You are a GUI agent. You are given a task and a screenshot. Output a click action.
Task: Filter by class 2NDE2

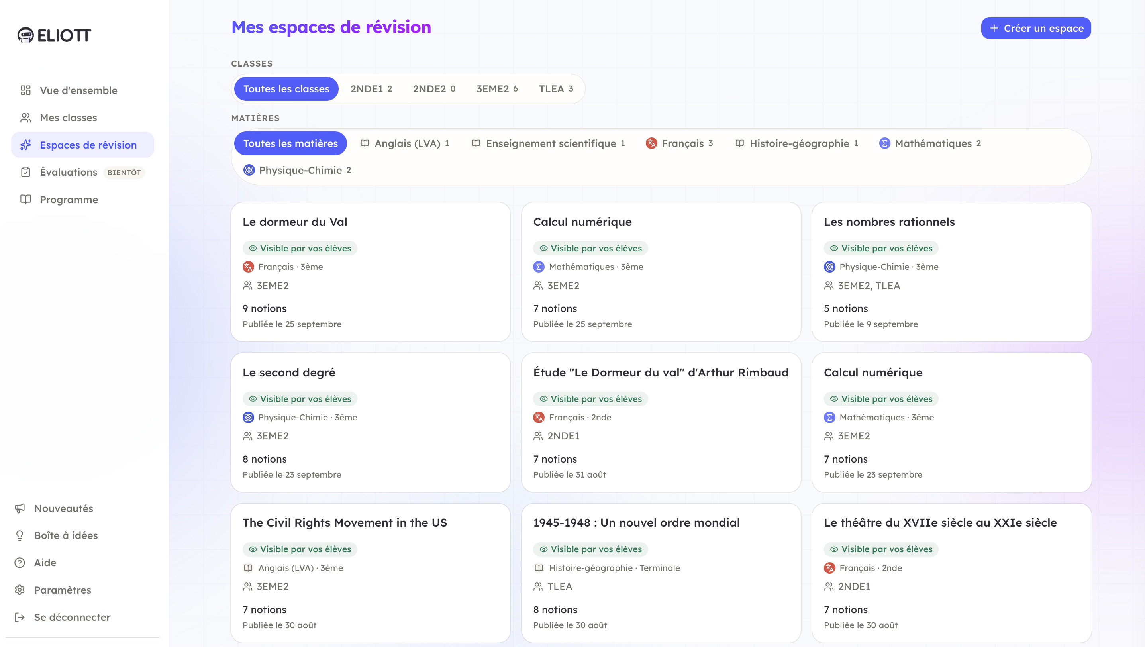coord(434,89)
